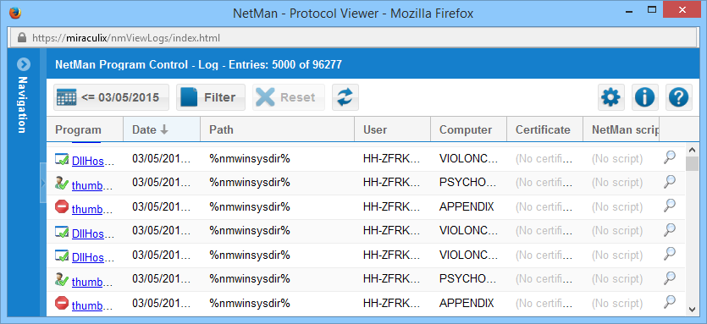
Task: Sort by the Computer column header
Action: coord(468,129)
